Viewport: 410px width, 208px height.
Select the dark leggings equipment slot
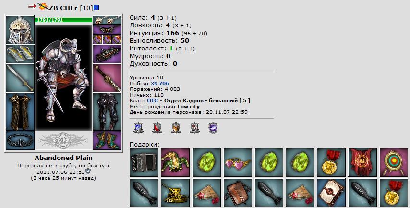click(x=107, y=111)
